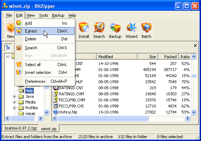This screenshot has height=141, width=201.
Task: Expand the Profiles folder node
Action: pyautogui.click(x=14, y=108)
